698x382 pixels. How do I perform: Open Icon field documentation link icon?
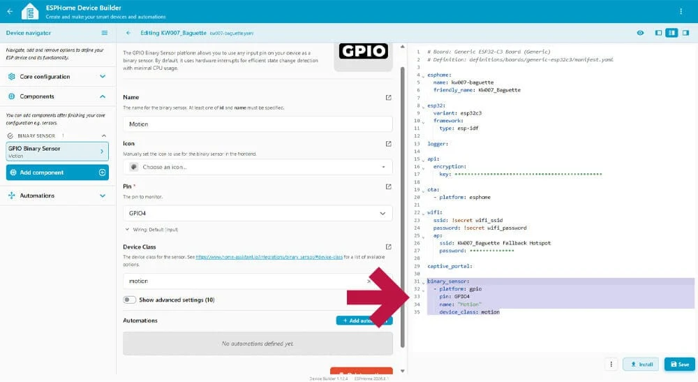(x=388, y=144)
